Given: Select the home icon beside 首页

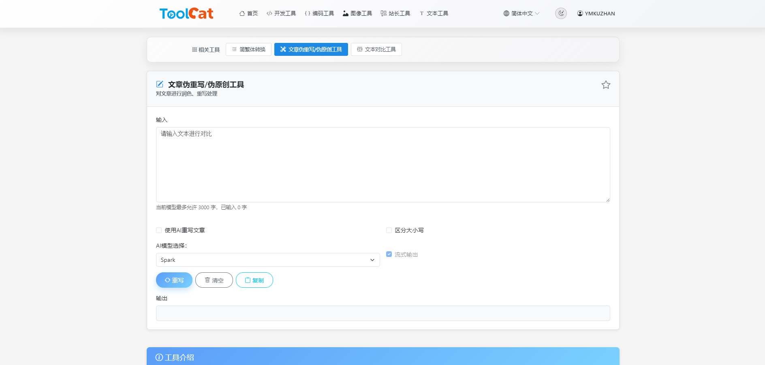Looking at the screenshot, I should (x=242, y=13).
